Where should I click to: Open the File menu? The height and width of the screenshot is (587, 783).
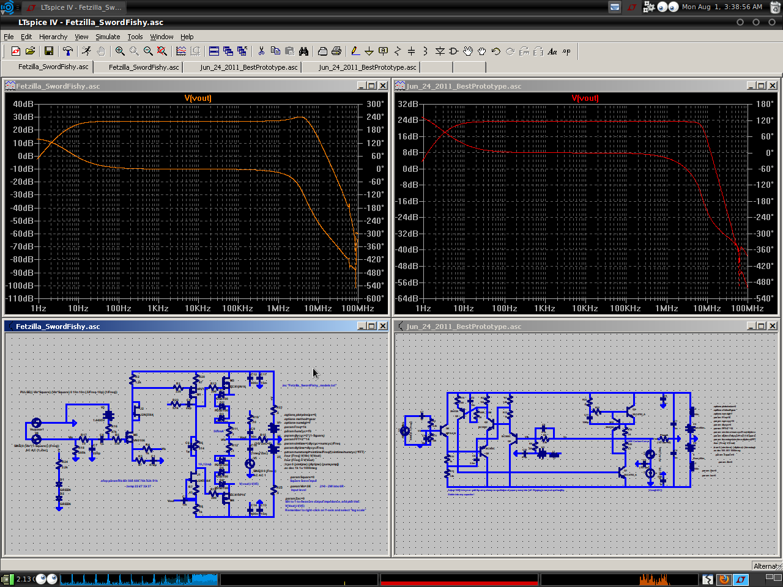(x=9, y=37)
